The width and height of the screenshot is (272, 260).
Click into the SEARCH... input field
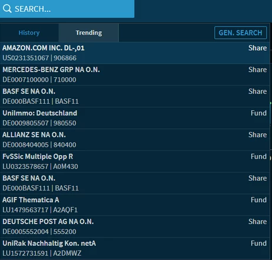(67, 9)
